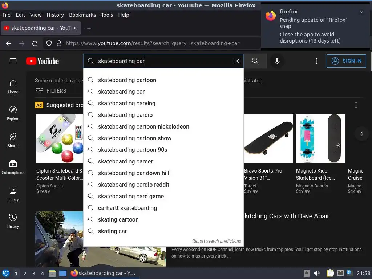Choose suggestion skateboarding carving
The width and height of the screenshot is (372, 279).
pos(163,103)
